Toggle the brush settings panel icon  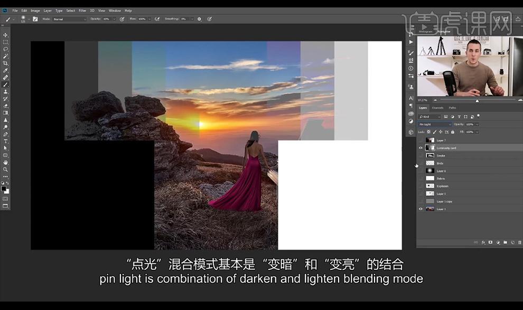point(35,19)
